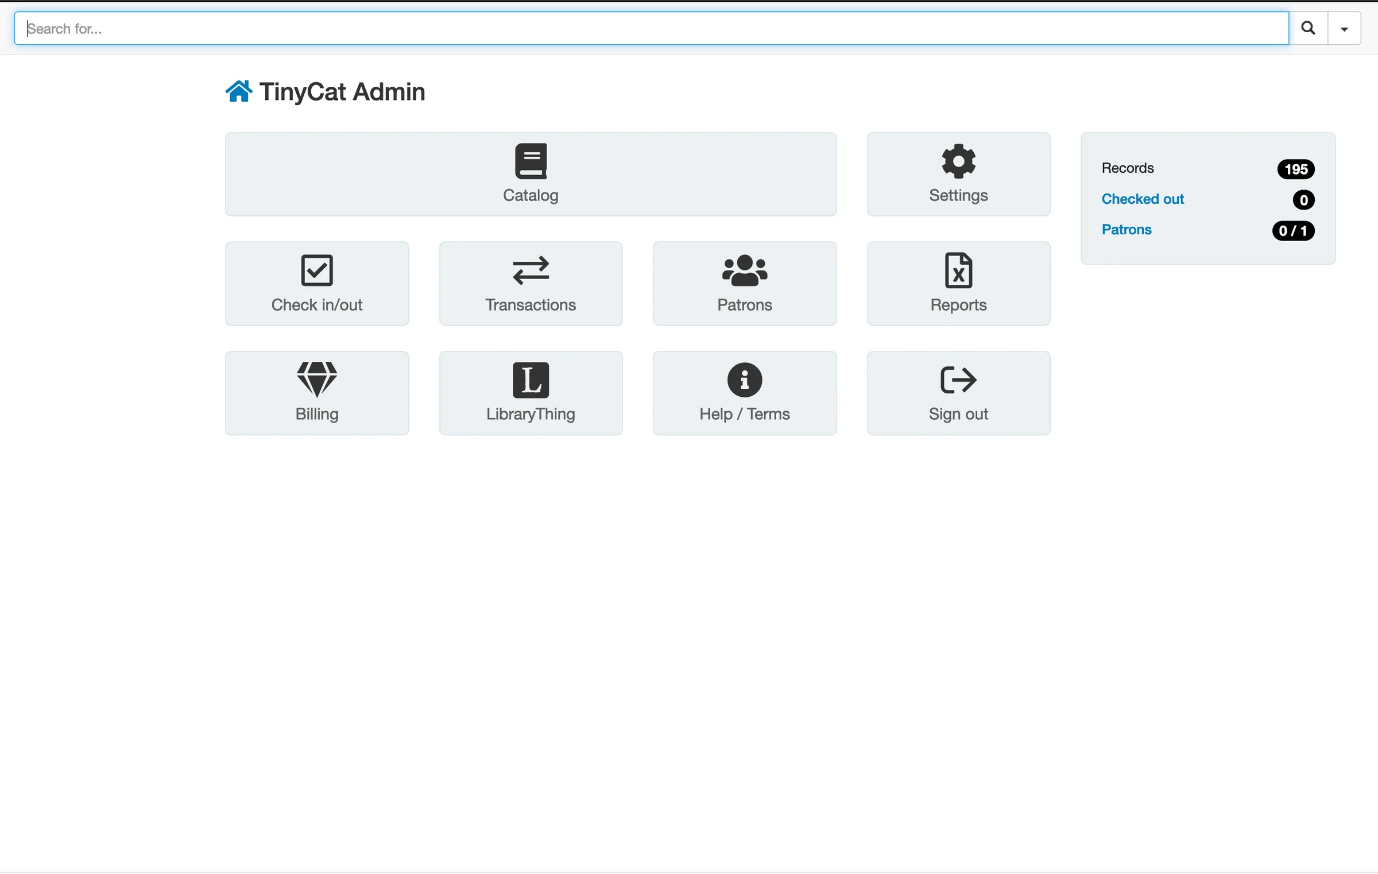This screenshot has width=1378, height=874.
Task: Open Billing via the diamond icon
Action: [x=316, y=379]
